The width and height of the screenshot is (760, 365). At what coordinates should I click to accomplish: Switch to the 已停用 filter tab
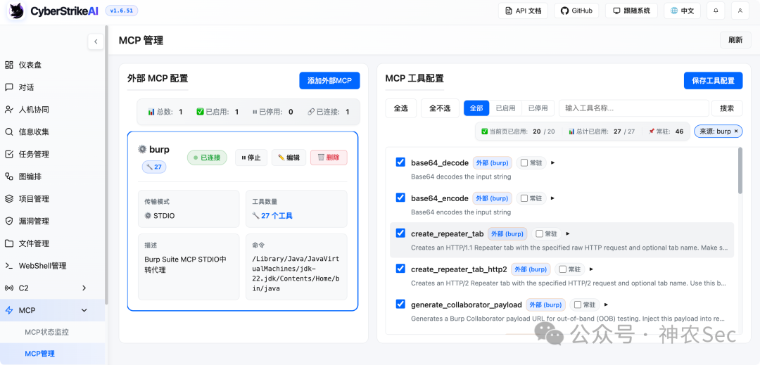538,108
